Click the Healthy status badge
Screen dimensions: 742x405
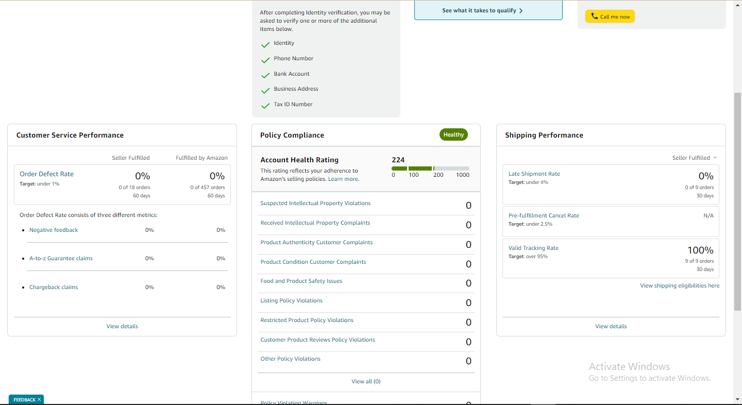point(453,134)
